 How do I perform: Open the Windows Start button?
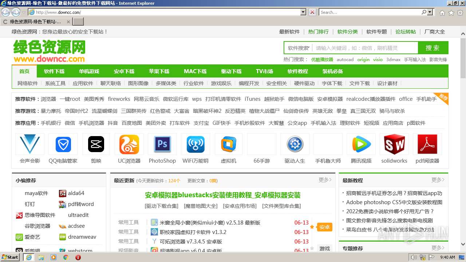pyautogui.click(x=10, y=257)
